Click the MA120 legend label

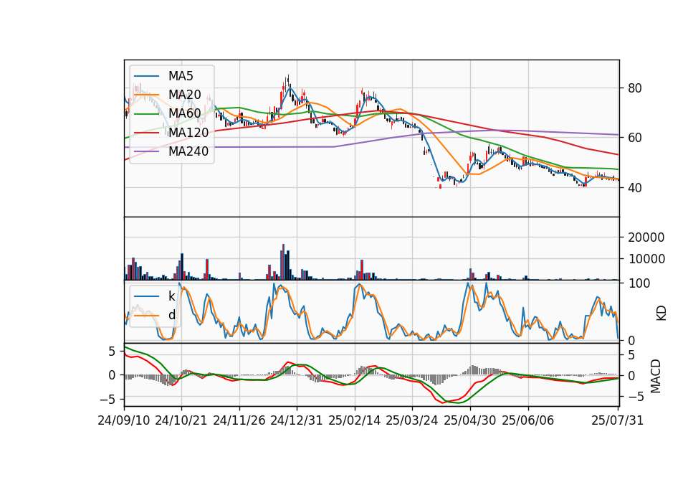coord(188,132)
